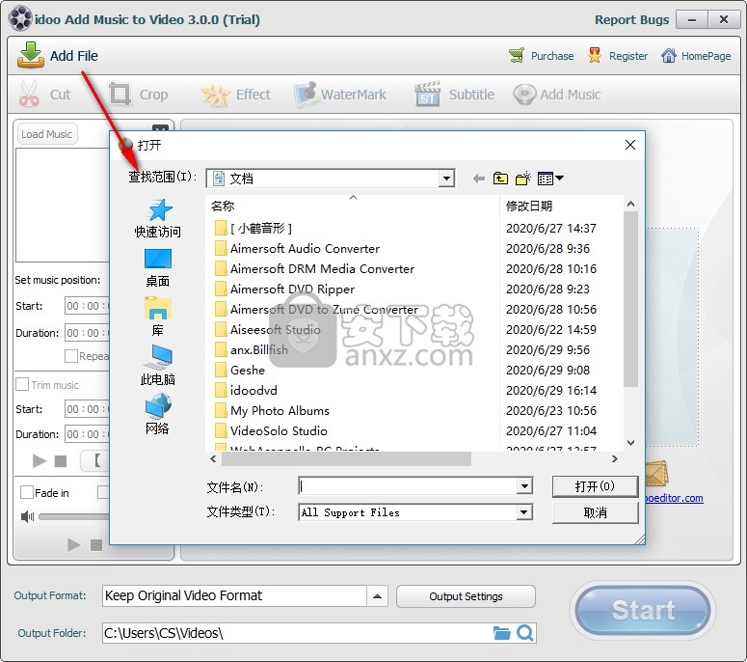Click the scroll right arrow in the file list
Viewport: 747px width, 662px height.
click(x=615, y=458)
